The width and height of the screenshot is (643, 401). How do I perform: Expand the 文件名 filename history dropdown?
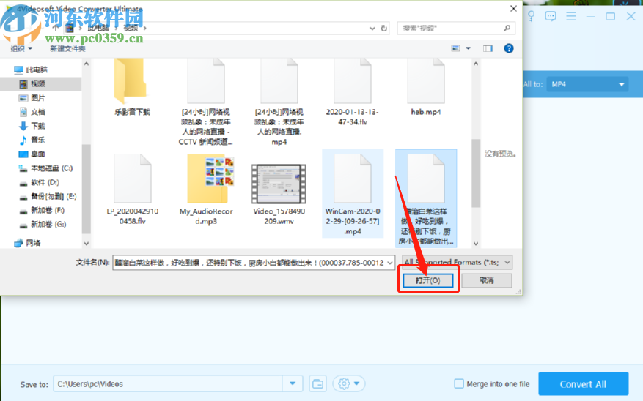pos(389,263)
